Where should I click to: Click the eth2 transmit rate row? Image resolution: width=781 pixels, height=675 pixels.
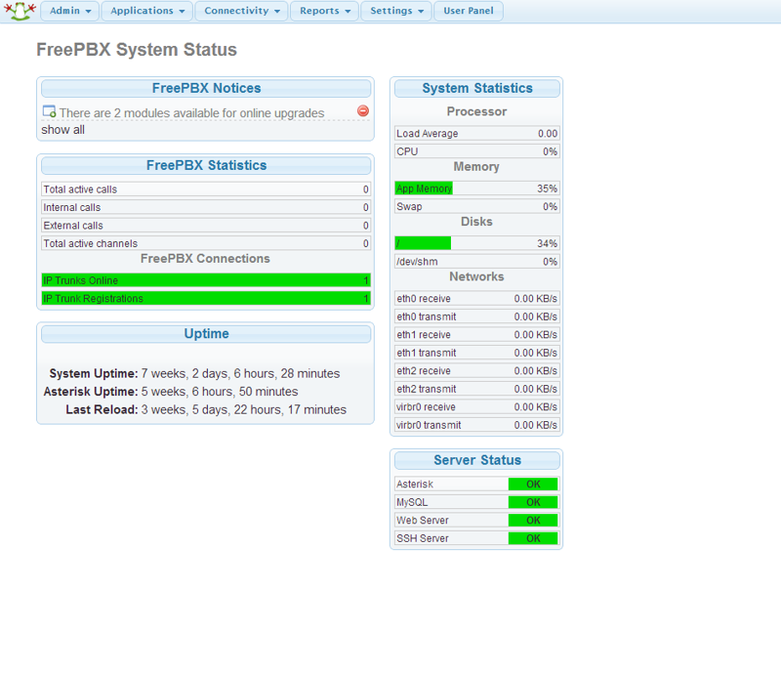click(x=476, y=389)
